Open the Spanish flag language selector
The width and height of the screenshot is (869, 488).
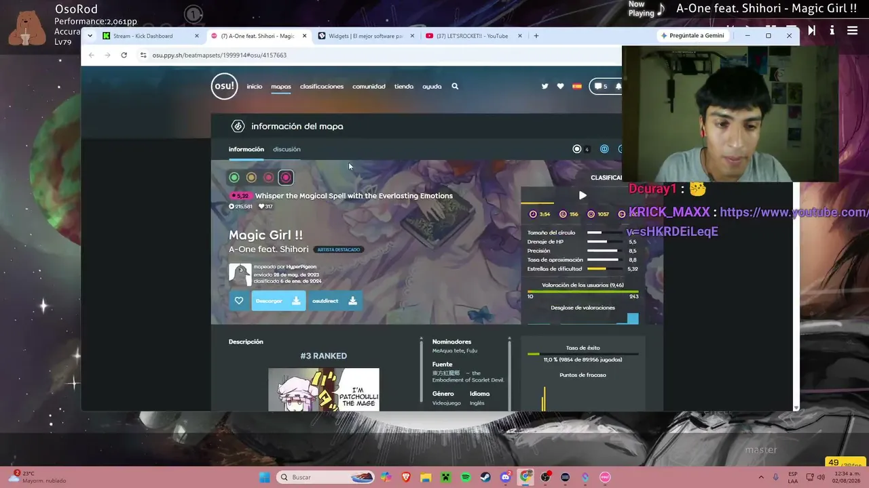577,86
